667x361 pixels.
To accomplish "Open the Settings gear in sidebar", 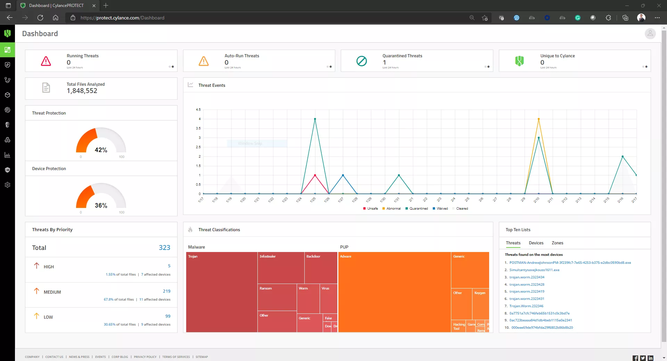I will click(7, 185).
